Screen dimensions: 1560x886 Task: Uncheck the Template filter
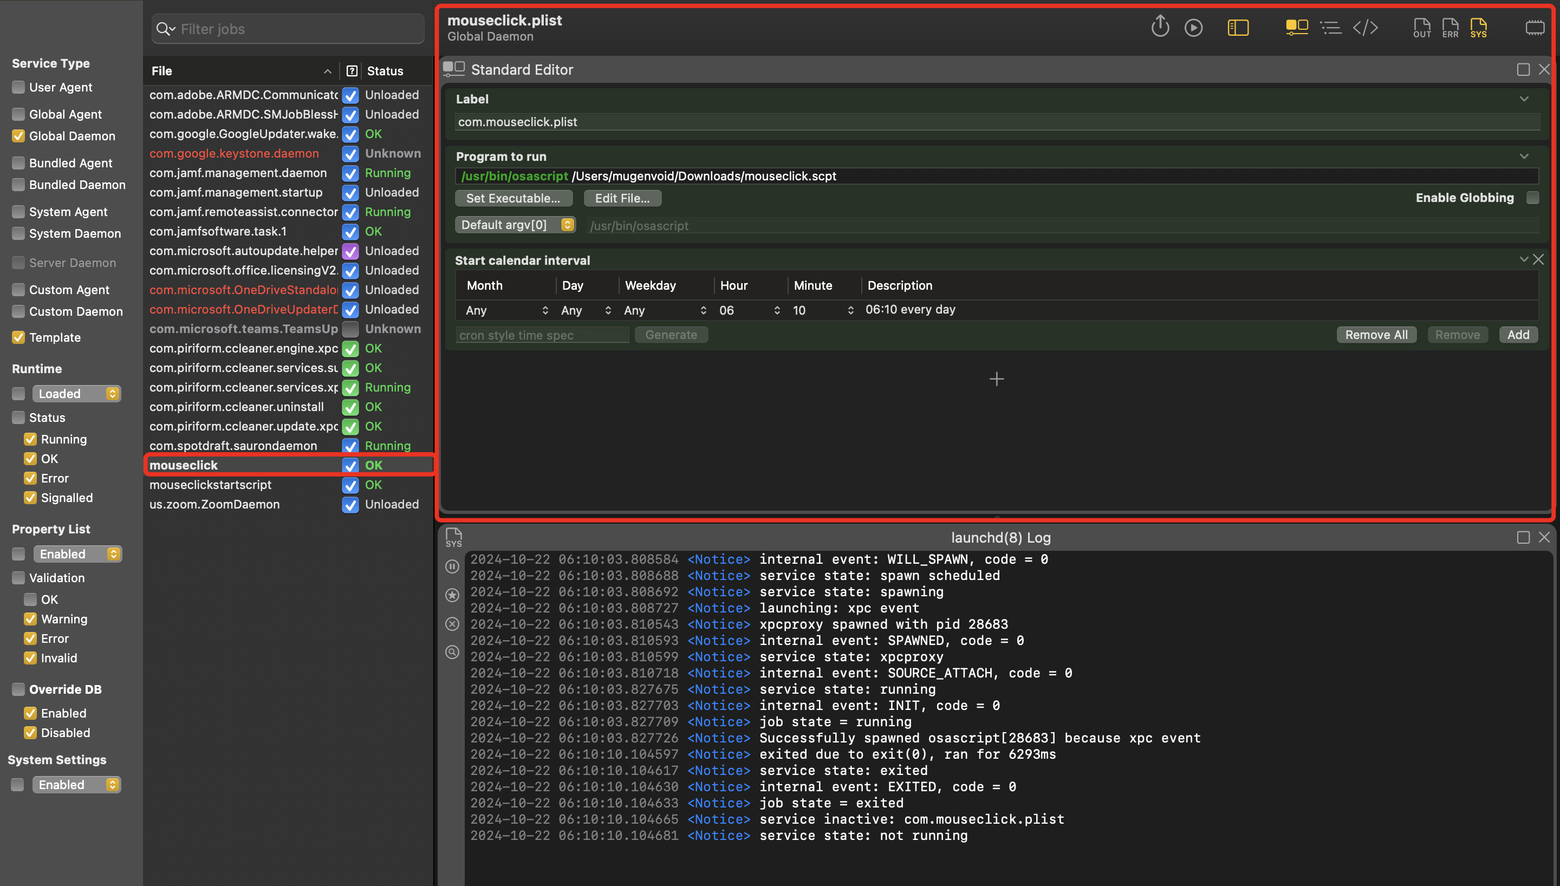pos(19,337)
